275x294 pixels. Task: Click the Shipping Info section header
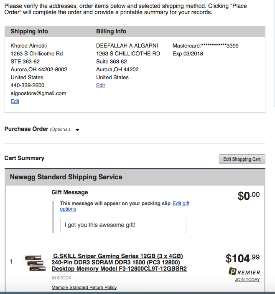click(x=29, y=32)
